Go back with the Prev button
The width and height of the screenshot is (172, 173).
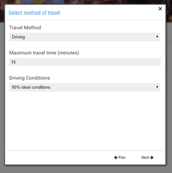tap(120, 157)
